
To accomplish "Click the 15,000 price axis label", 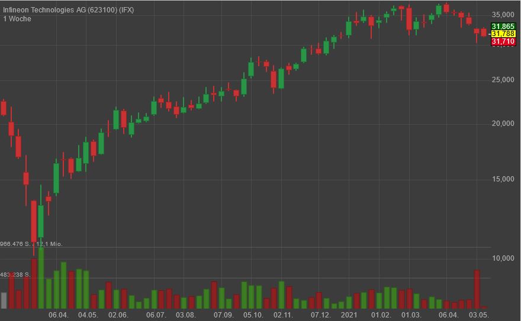I will pos(503,179).
